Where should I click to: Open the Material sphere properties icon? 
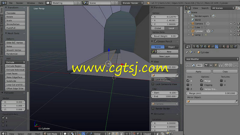224,46
